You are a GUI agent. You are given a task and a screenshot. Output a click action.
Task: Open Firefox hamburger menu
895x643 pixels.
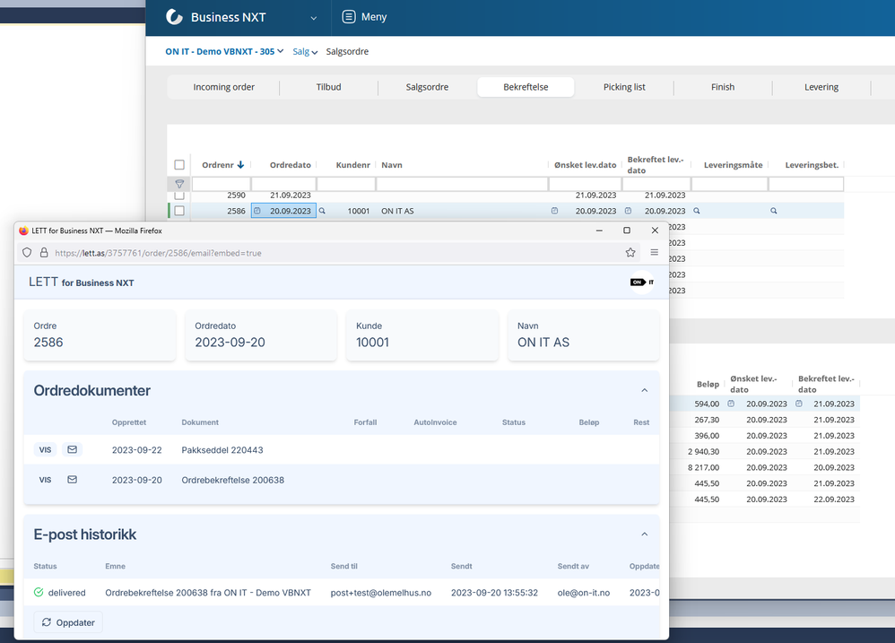tap(654, 252)
